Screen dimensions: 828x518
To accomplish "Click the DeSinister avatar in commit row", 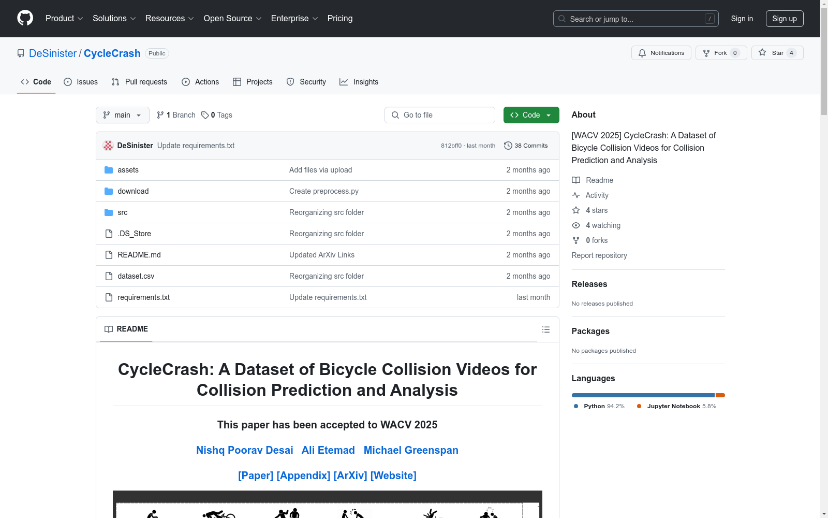I will point(108,146).
